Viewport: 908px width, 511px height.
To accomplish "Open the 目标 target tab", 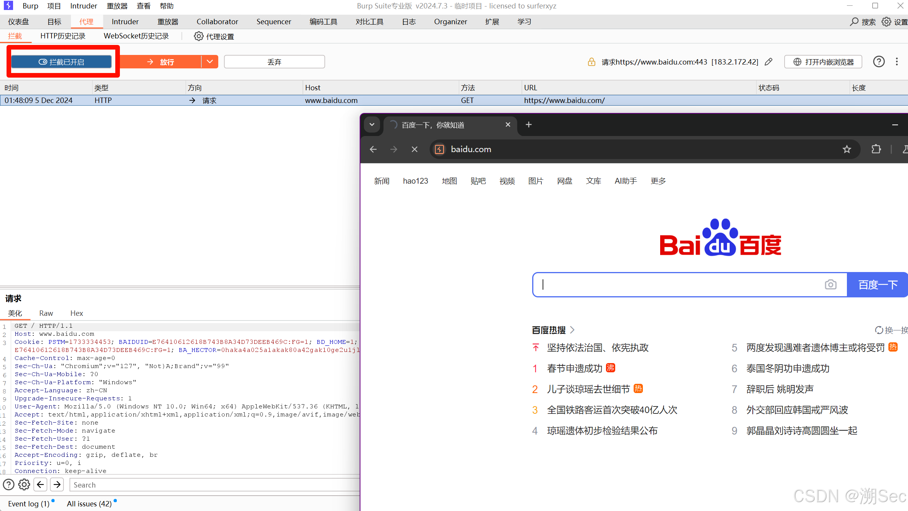I will (54, 22).
